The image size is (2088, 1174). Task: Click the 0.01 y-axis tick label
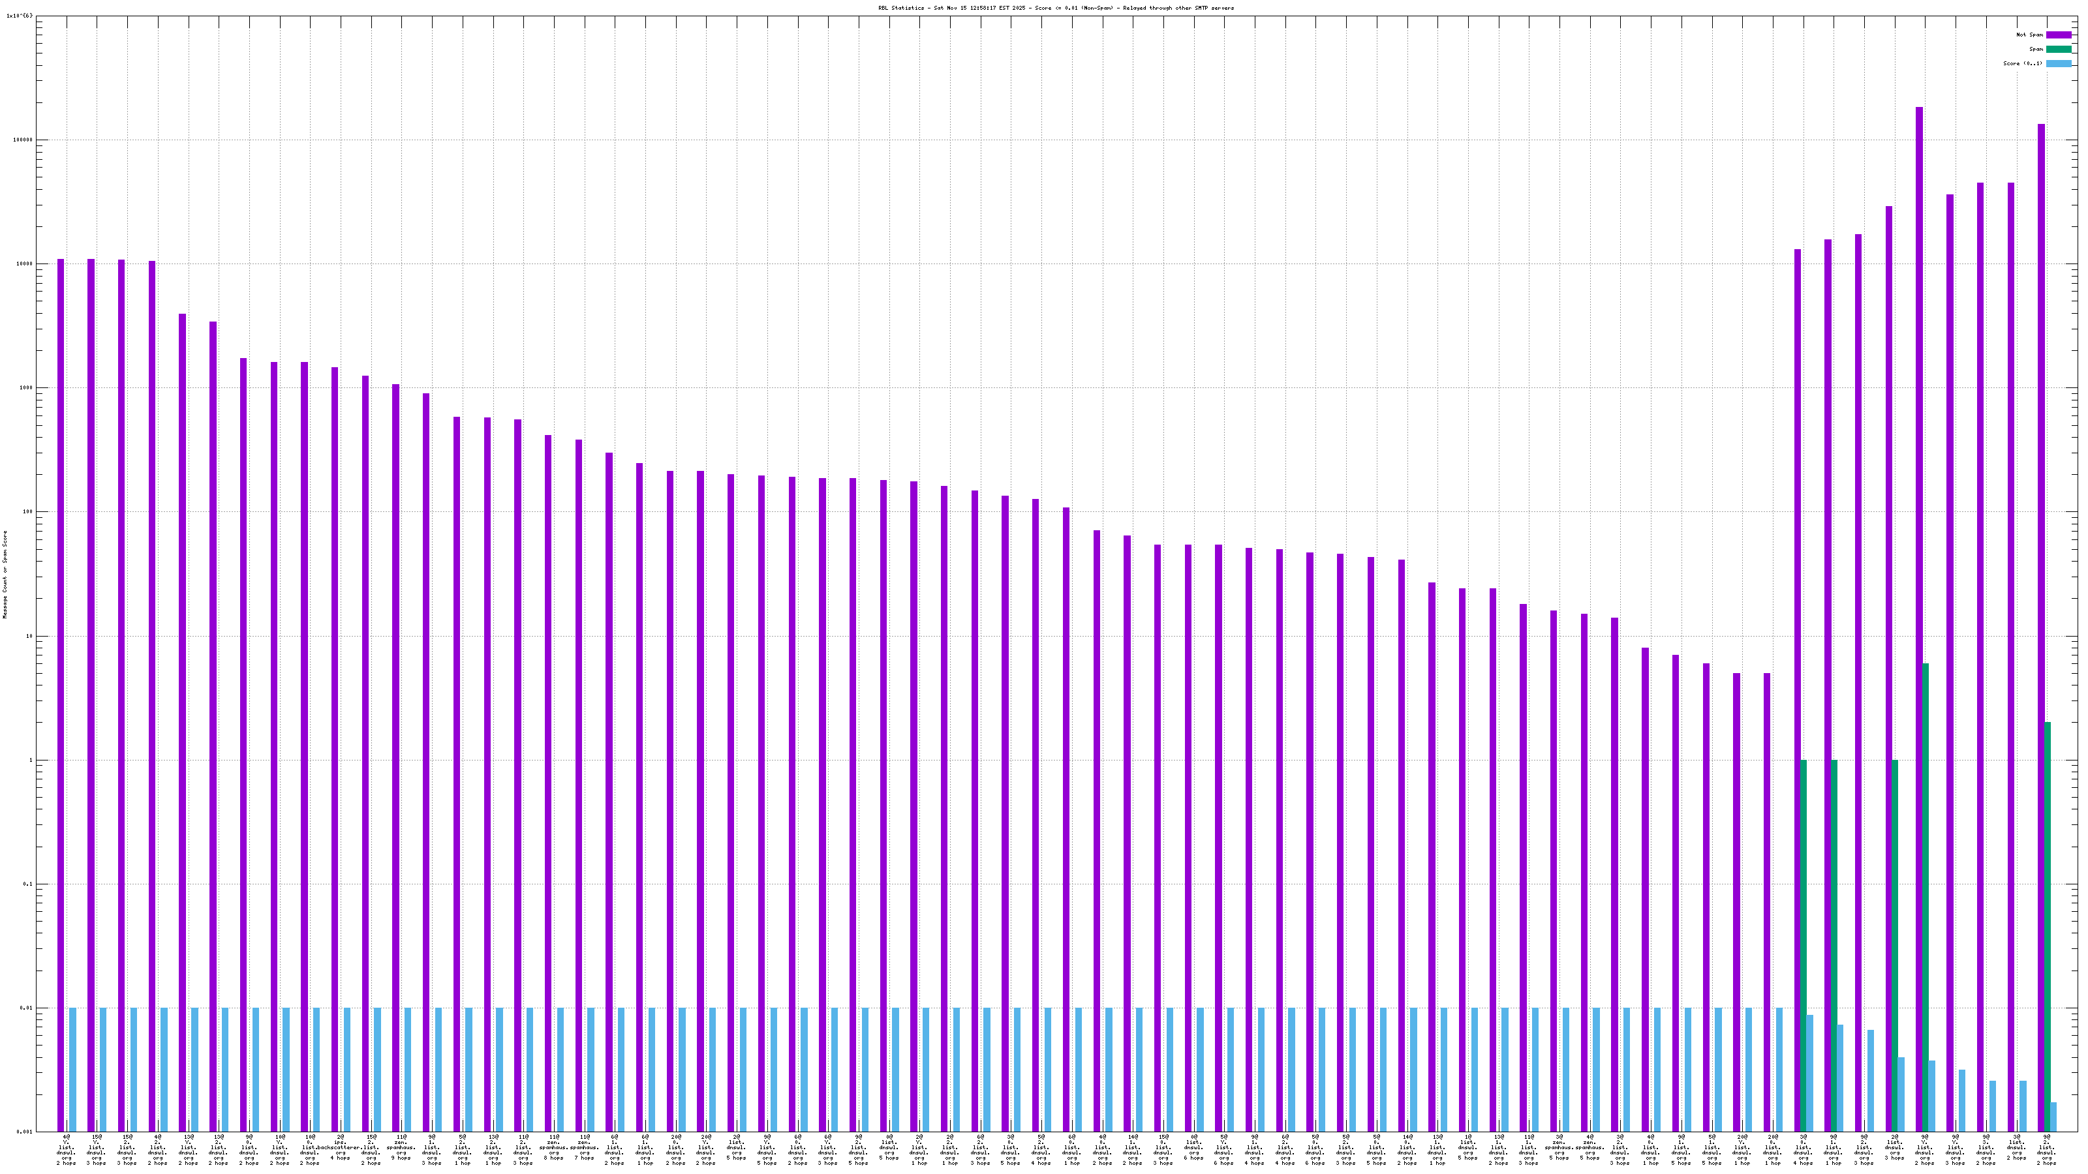point(27,1008)
